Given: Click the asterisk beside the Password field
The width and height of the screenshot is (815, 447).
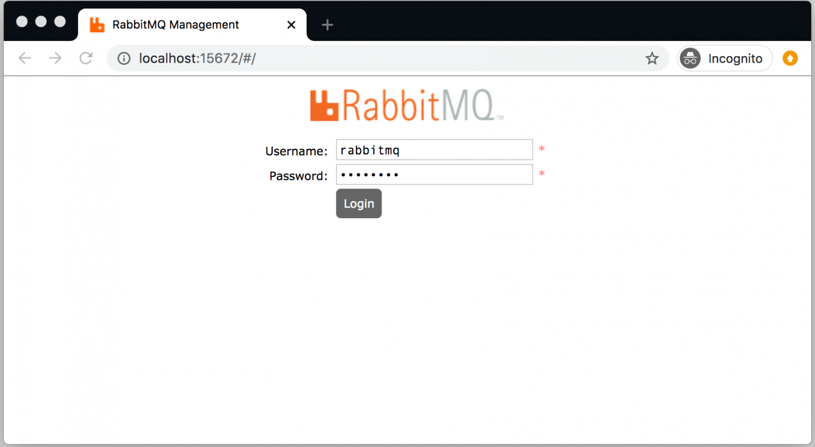Looking at the screenshot, I should [542, 174].
